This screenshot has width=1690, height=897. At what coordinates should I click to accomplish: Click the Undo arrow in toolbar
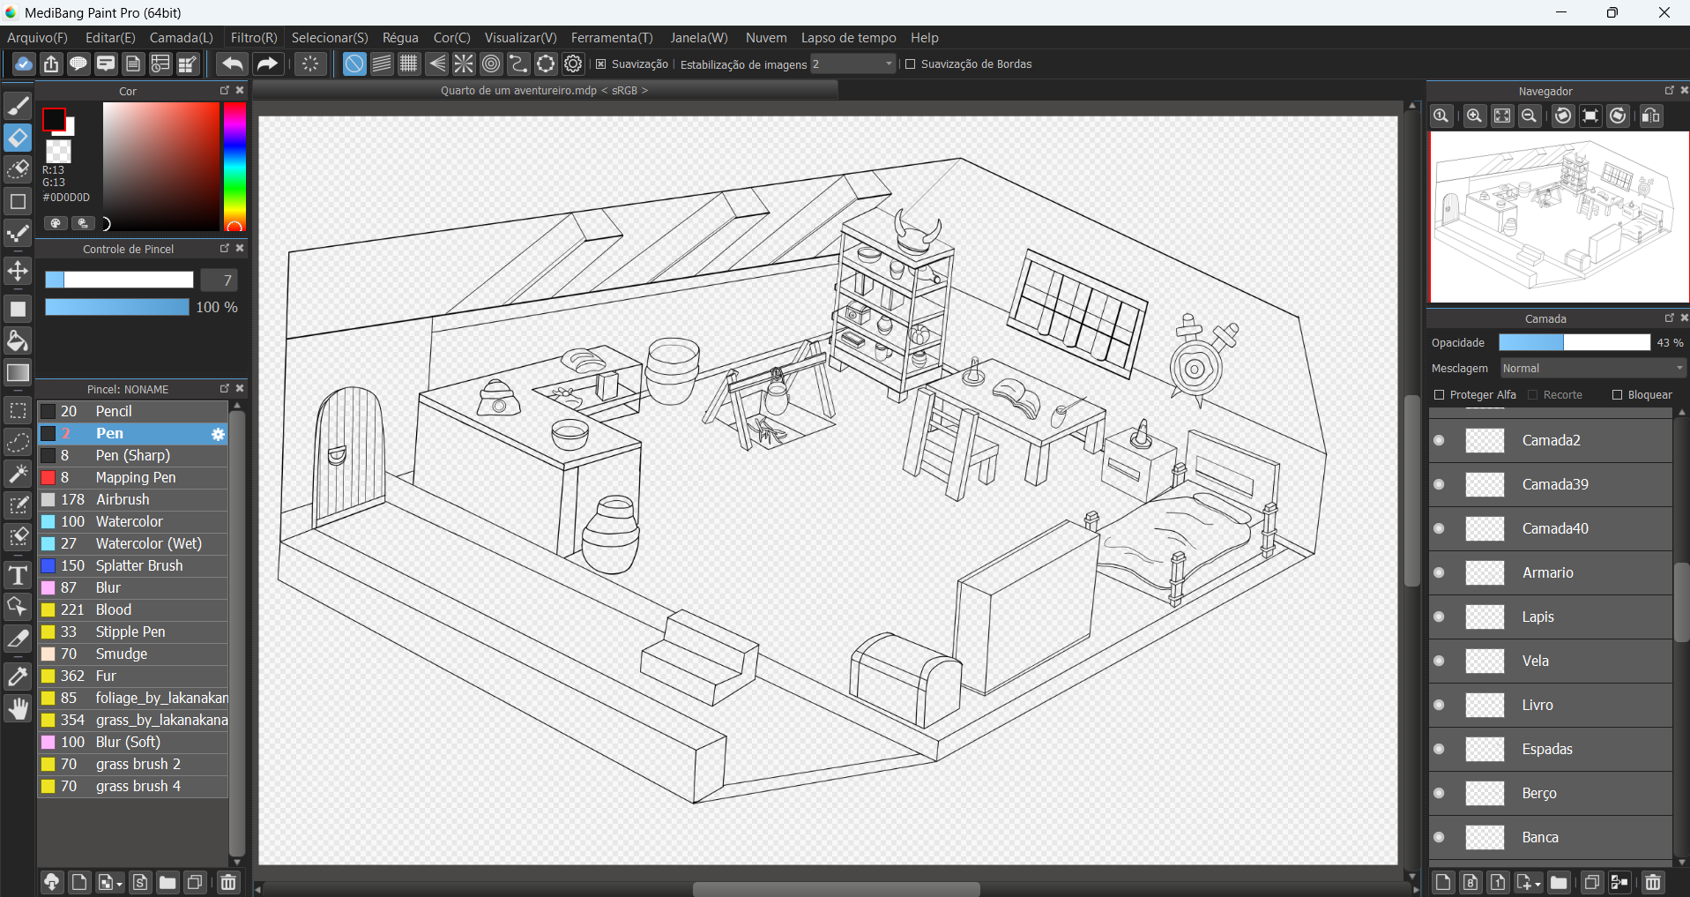click(x=233, y=64)
